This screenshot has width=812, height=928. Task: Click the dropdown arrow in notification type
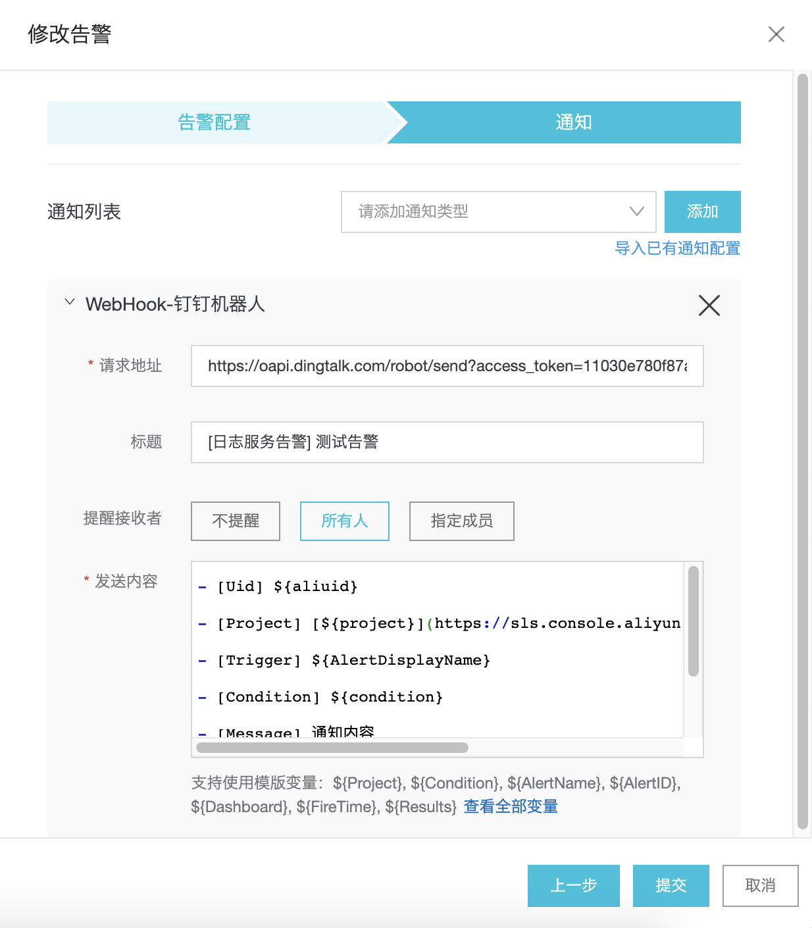pos(636,212)
